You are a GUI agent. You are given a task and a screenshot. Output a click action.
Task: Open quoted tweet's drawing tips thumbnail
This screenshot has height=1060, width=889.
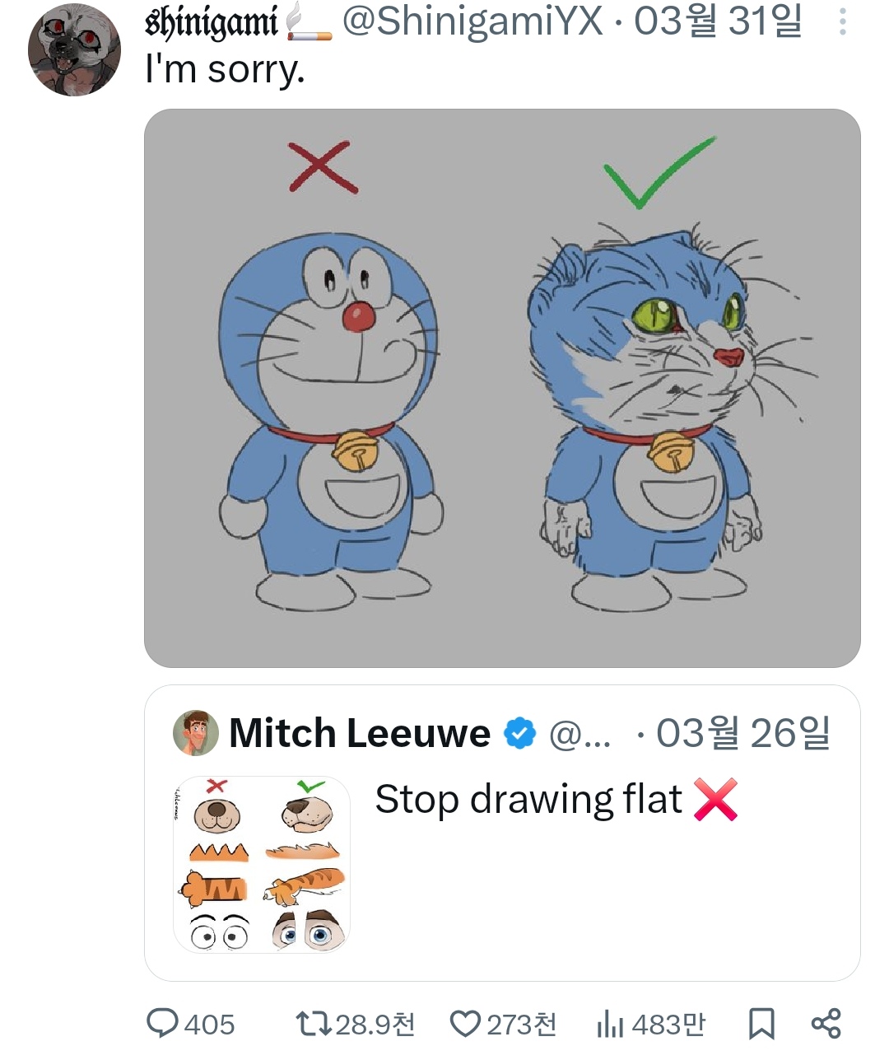[x=262, y=864]
